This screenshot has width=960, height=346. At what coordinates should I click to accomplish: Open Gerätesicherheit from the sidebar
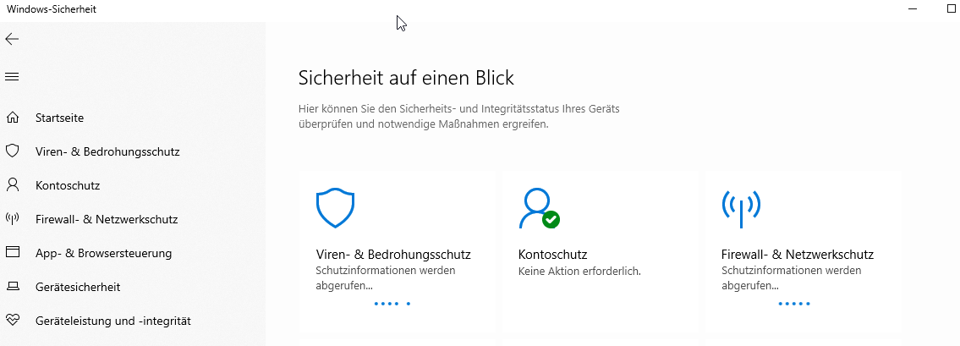tap(78, 287)
